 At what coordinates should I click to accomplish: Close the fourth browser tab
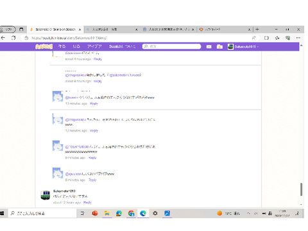[x=249, y=30]
